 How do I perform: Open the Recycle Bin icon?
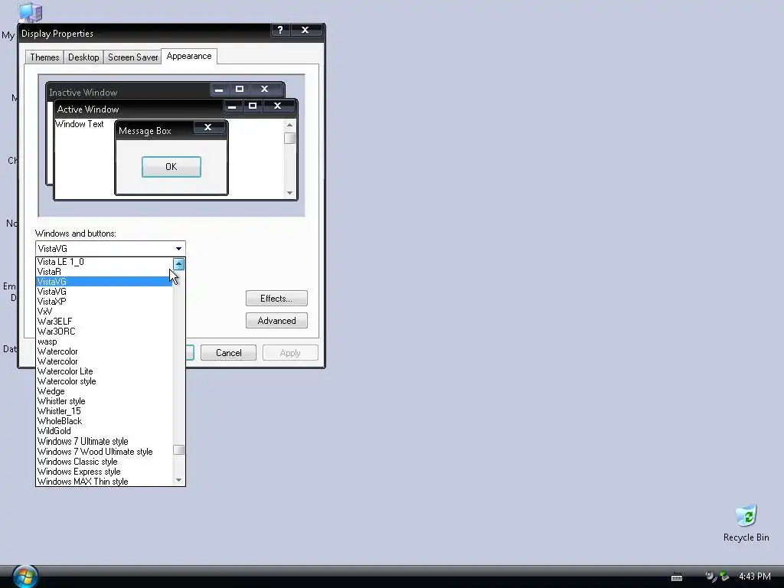pos(746,523)
